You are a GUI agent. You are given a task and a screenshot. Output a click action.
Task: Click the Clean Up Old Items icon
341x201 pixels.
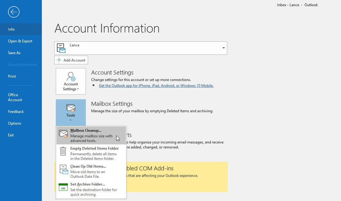click(x=64, y=169)
